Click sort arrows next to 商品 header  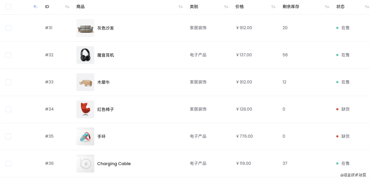click(181, 7)
